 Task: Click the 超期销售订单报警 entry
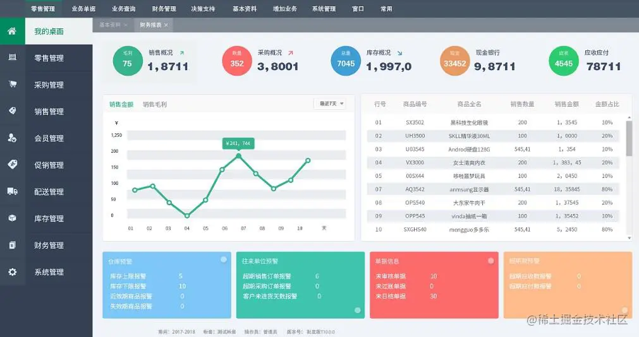[x=267, y=276]
